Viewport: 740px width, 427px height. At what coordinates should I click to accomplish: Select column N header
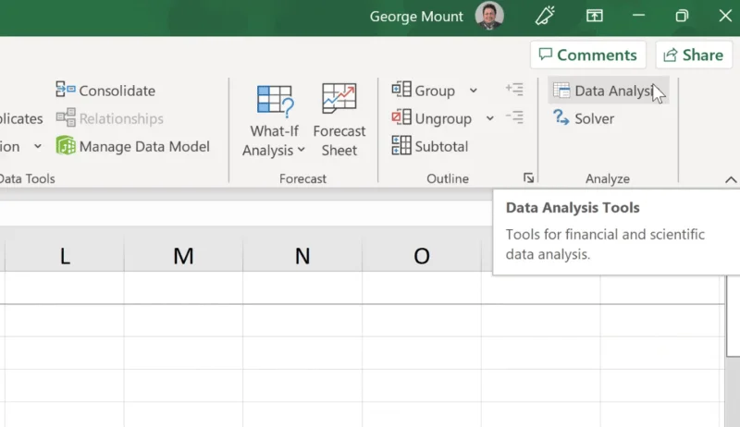coord(302,256)
